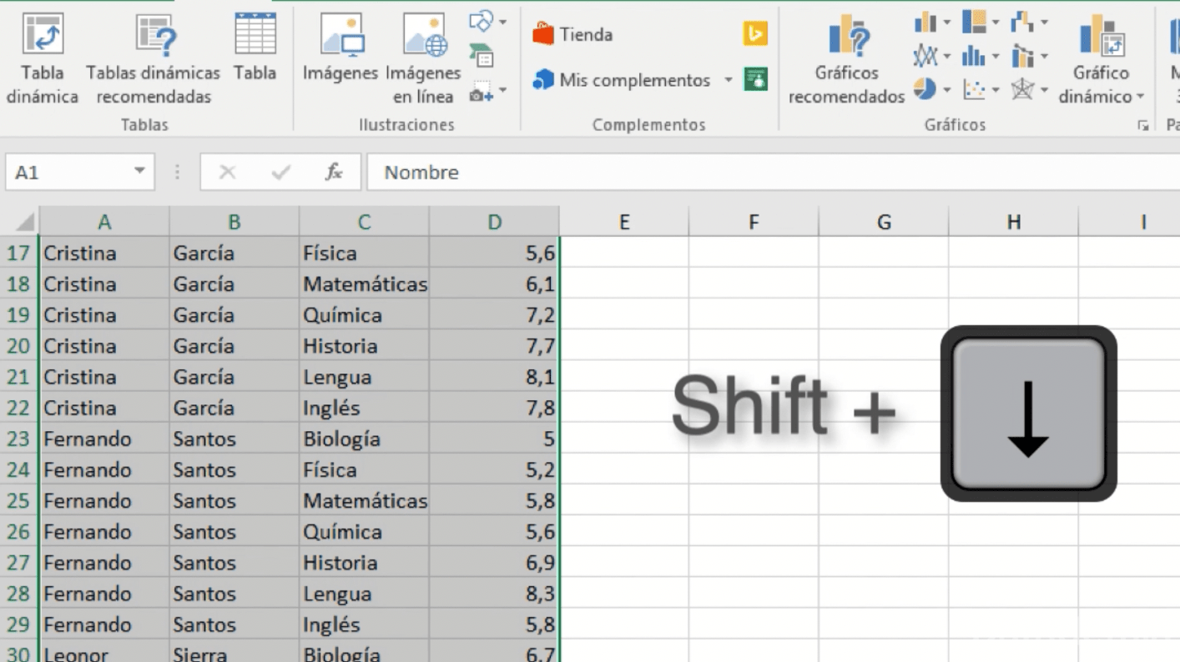This screenshot has height=662, width=1180.
Task: Insert a radar chart
Action: pyautogui.click(x=1025, y=89)
